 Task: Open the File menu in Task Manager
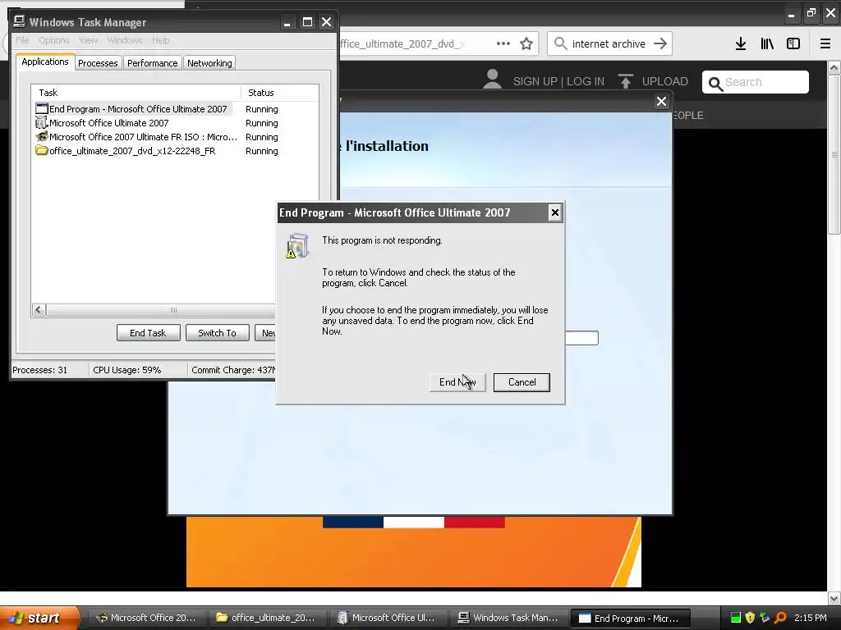tap(22, 40)
